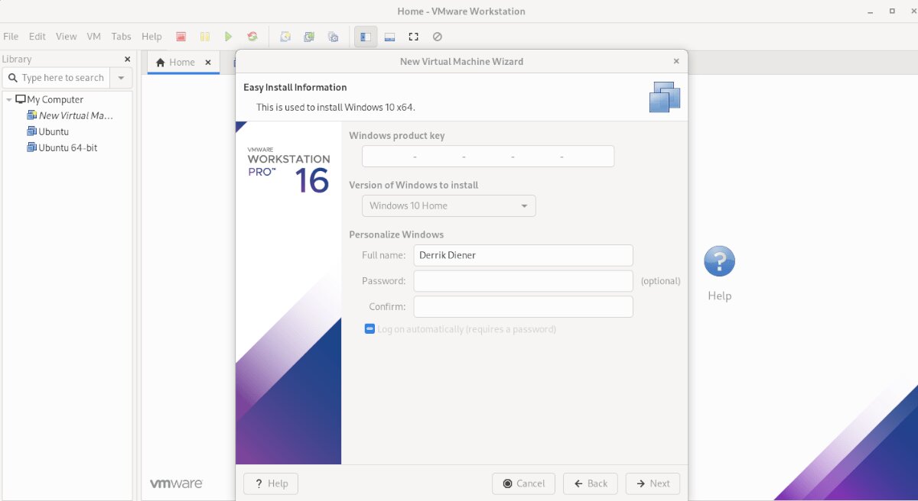
Task: Click the Help question mark icon
Action: tap(718, 262)
